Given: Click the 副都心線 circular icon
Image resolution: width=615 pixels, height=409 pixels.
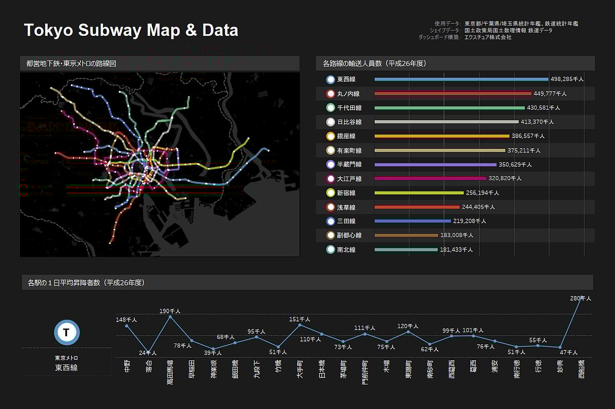Looking at the screenshot, I should (x=331, y=235).
